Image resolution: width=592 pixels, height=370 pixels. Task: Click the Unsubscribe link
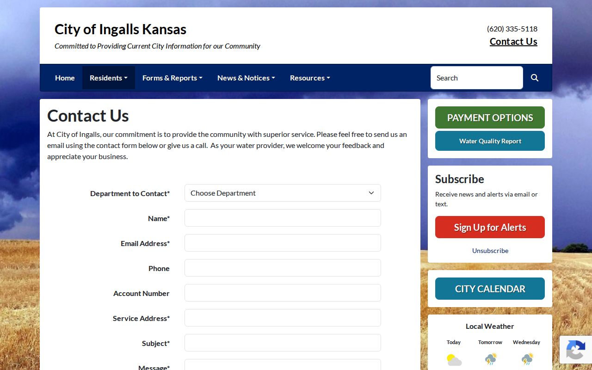click(490, 251)
